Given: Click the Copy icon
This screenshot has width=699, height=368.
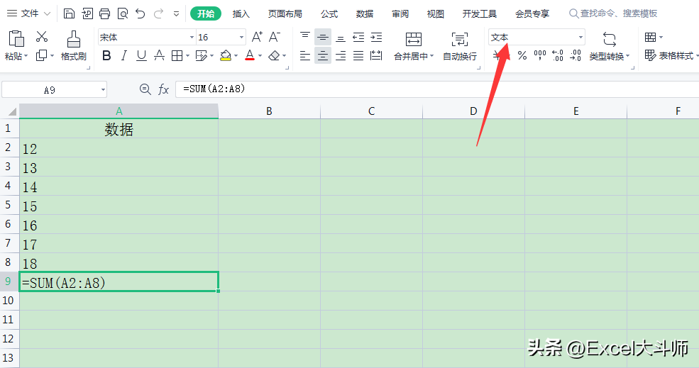Looking at the screenshot, I should pos(41,56).
